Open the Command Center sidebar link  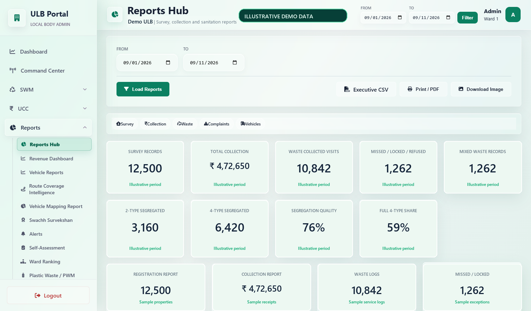pos(48,70)
